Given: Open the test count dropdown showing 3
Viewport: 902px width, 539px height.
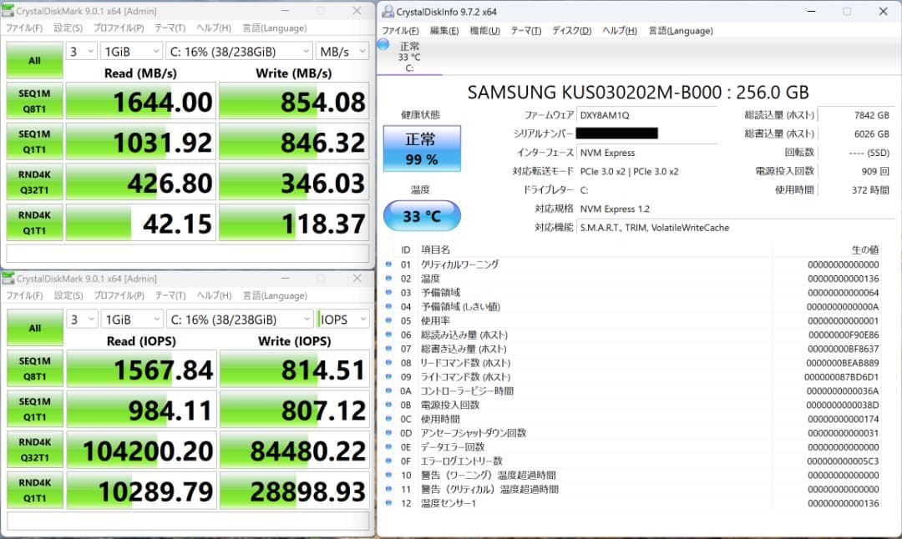Looking at the screenshot, I should pyautogui.click(x=81, y=51).
